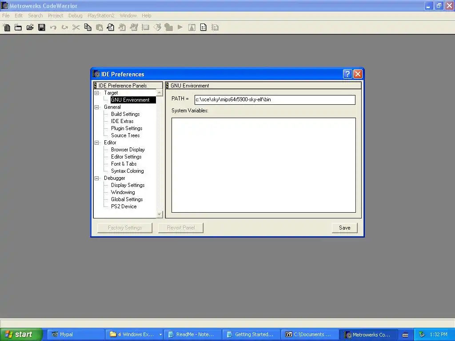Click the Stop Build toolbar icon
455x341 pixels.
click(x=145, y=28)
